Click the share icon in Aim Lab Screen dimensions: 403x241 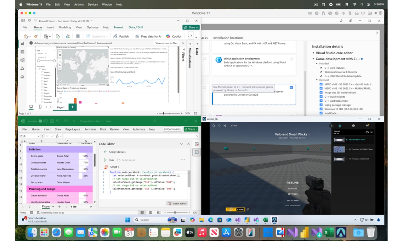click(225, 126)
